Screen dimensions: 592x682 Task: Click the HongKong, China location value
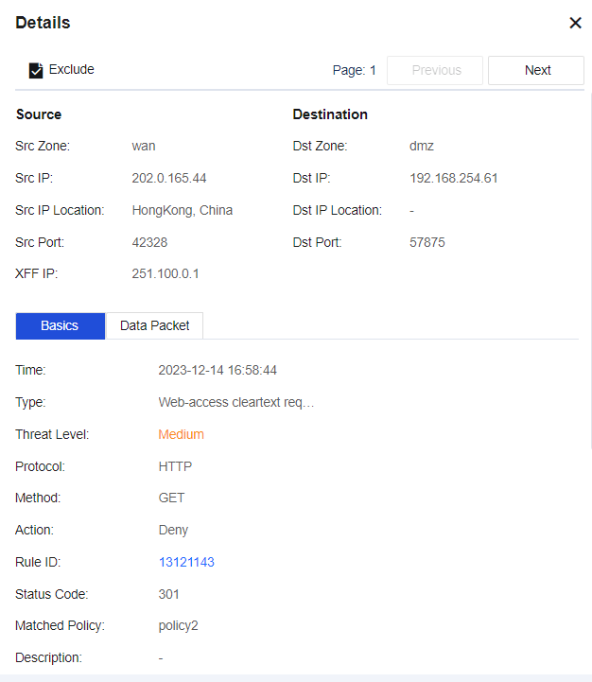(183, 210)
